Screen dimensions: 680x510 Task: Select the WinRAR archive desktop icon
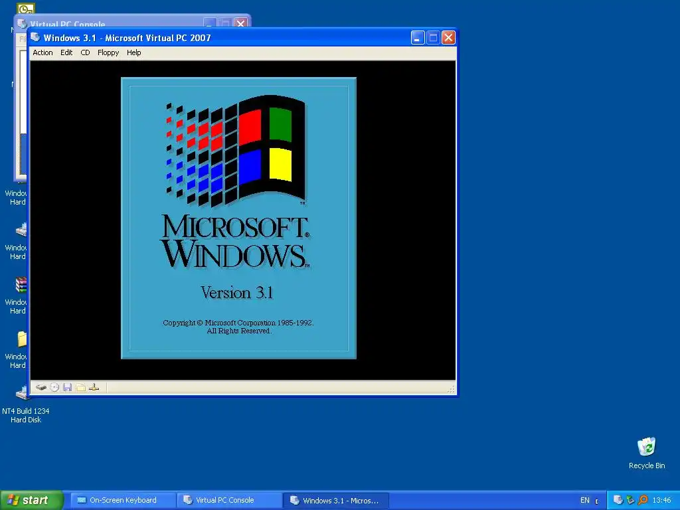(21, 285)
